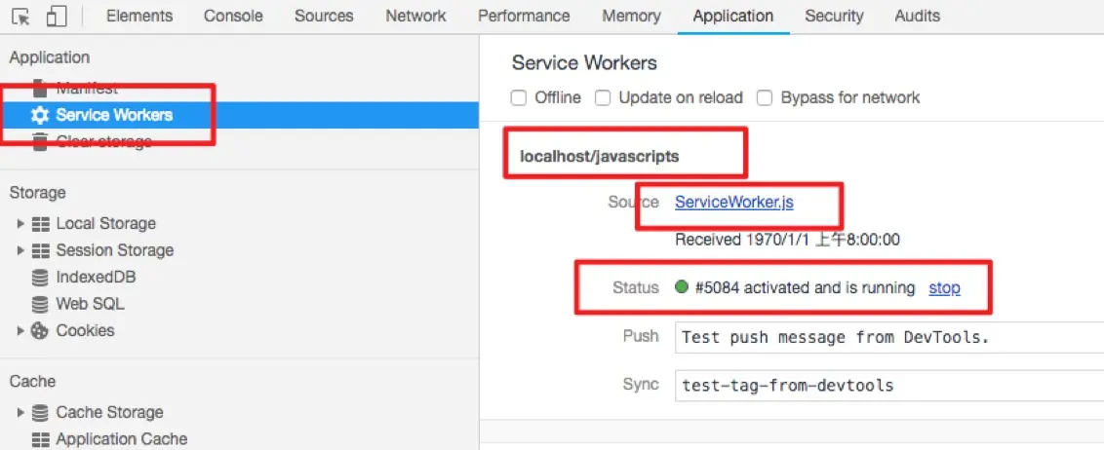Screen dimensions: 1104x450
Task: Expand the Cache Storage tree arrow
Action: 21,413
